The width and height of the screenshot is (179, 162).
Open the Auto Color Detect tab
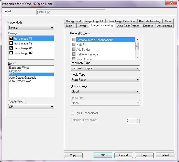[128, 26]
